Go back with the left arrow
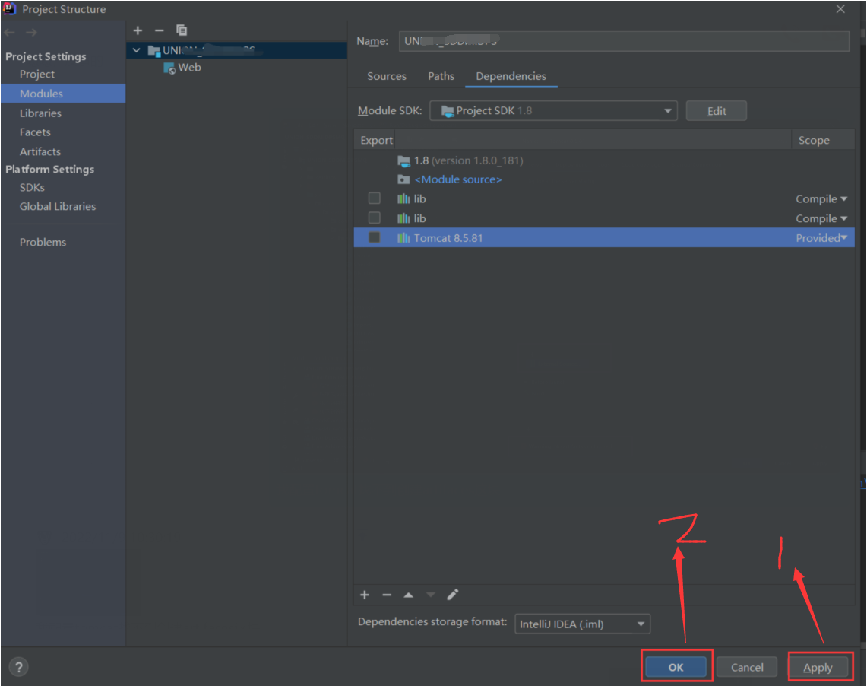This screenshot has width=867, height=686. [9, 33]
